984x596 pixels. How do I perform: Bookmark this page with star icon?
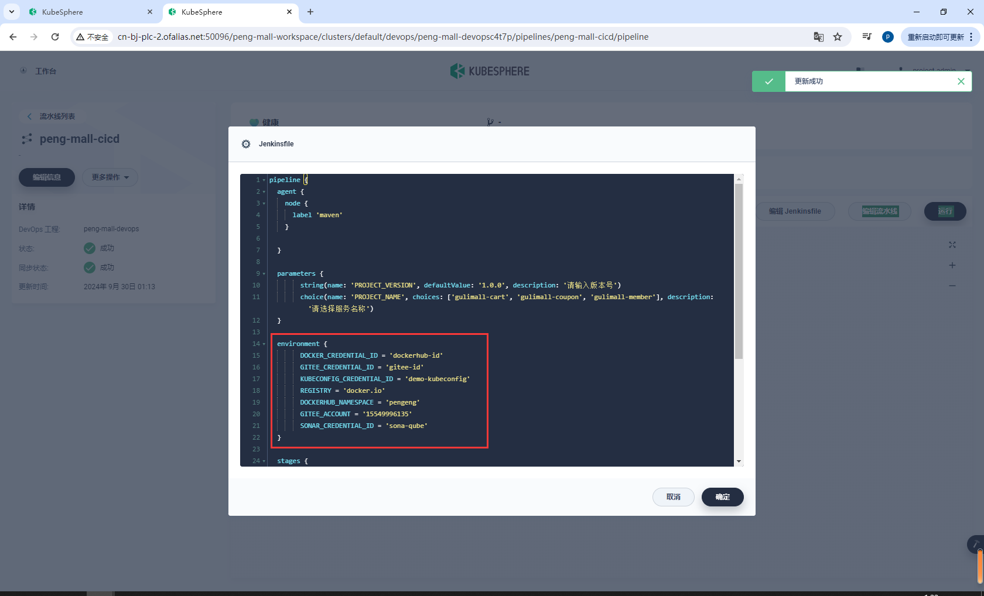[838, 37]
